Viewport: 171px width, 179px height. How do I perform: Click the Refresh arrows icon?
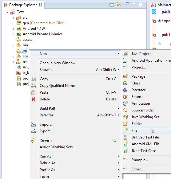coord(33,140)
